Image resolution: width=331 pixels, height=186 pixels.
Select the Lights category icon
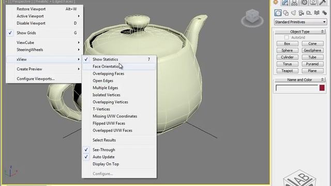click(x=294, y=13)
